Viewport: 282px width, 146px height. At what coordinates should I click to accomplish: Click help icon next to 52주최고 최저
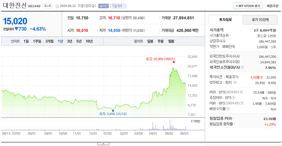tap(235, 83)
